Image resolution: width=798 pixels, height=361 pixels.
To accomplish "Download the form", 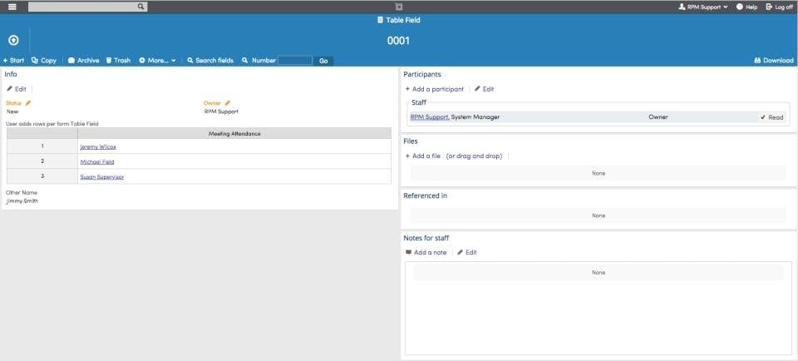I will point(774,60).
